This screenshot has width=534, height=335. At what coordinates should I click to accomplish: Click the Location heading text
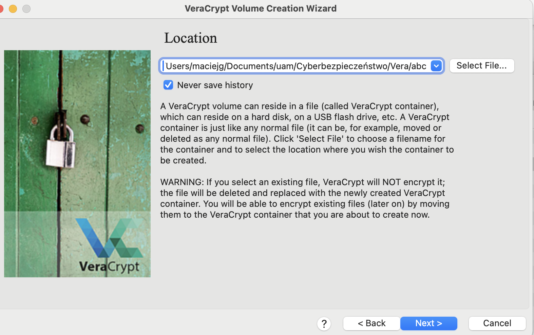click(x=191, y=38)
